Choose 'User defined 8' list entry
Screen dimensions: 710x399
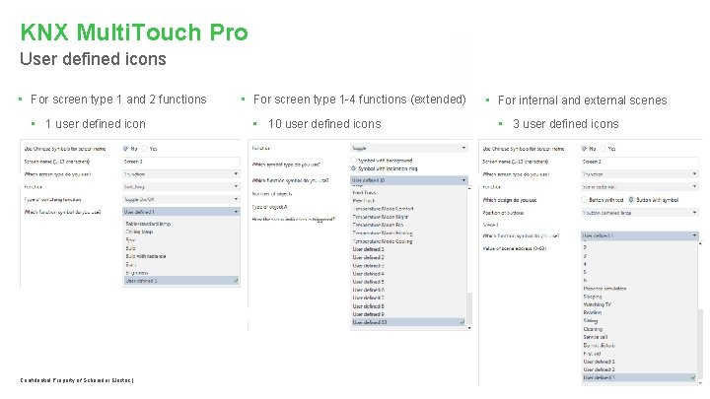point(369,305)
